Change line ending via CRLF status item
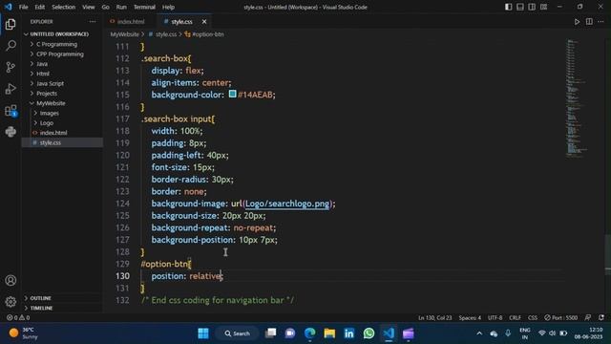The image size is (611, 344). (515, 317)
